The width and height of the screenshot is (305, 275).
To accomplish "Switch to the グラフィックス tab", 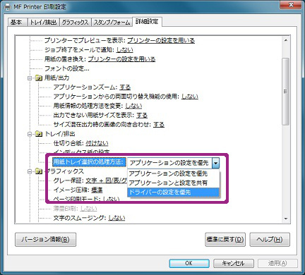I will point(76,23).
